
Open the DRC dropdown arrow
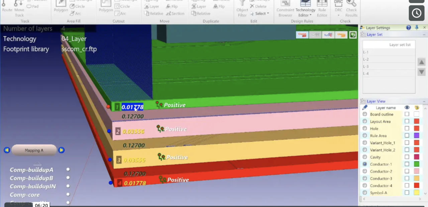pyautogui.click(x=338, y=15)
